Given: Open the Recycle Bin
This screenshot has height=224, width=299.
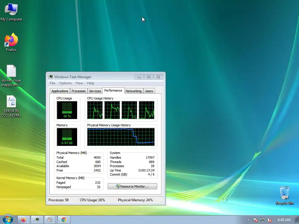Looking at the screenshot, I should (284, 195).
